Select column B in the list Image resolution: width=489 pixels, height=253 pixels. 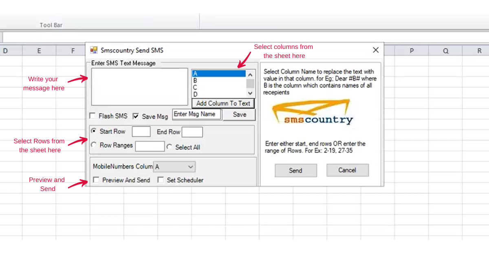219,81
